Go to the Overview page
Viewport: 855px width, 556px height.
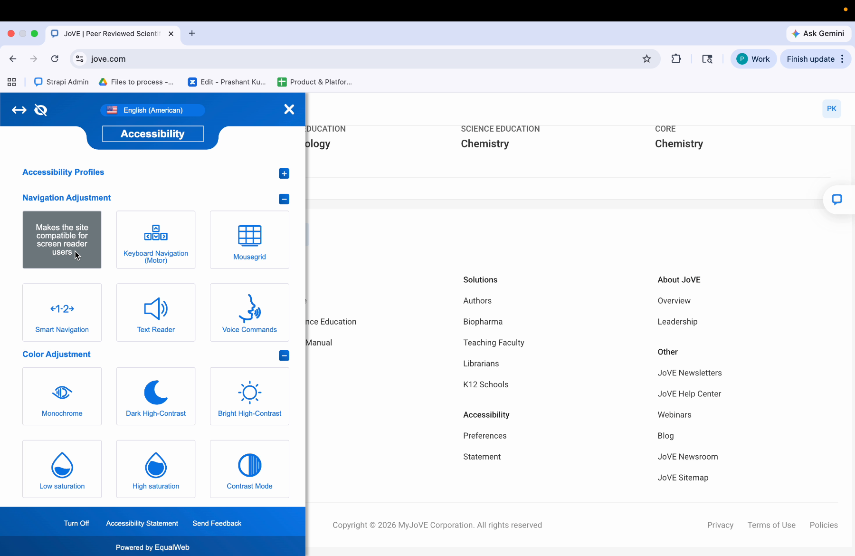pyautogui.click(x=674, y=301)
